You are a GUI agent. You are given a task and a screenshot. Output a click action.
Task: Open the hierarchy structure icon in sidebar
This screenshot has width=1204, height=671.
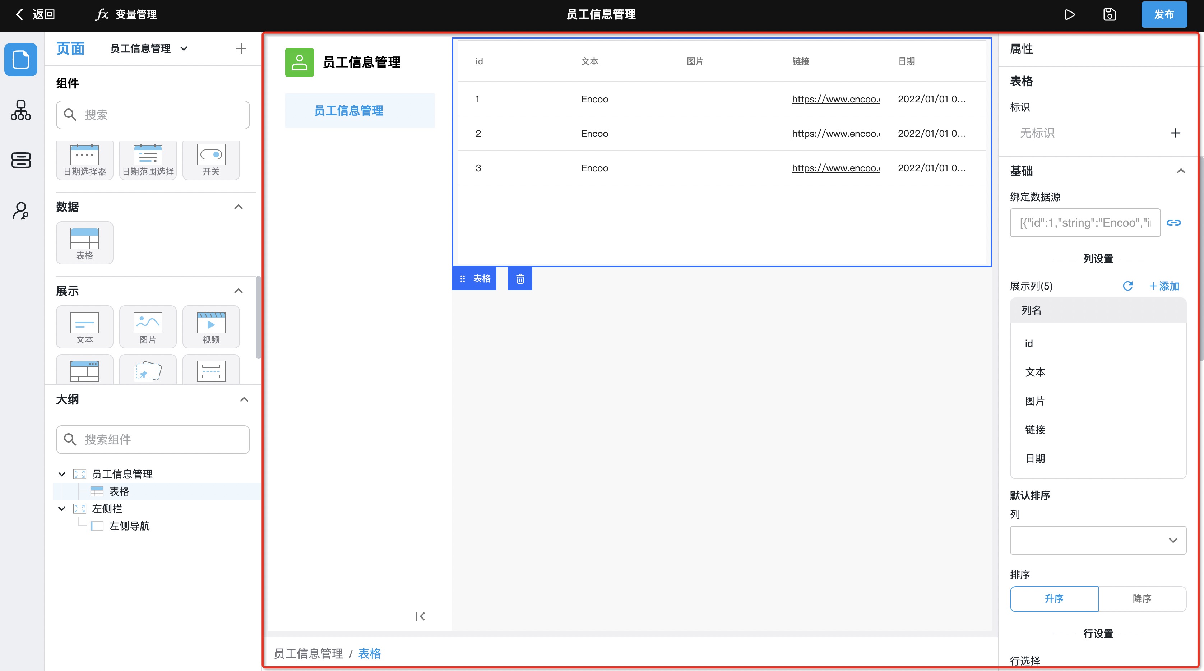(x=21, y=110)
